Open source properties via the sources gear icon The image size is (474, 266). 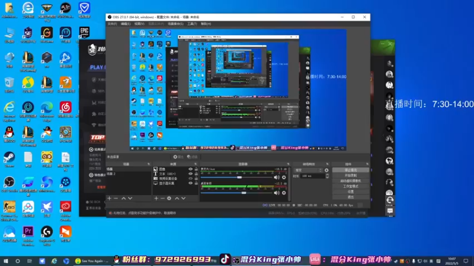pos(169,199)
